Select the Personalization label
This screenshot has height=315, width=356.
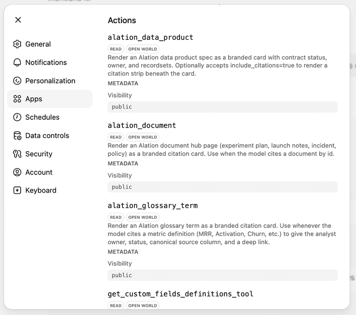tap(50, 81)
